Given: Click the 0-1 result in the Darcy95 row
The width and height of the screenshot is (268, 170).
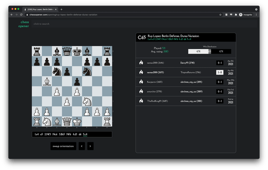Looking at the screenshot, I should [x=220, y=63].
